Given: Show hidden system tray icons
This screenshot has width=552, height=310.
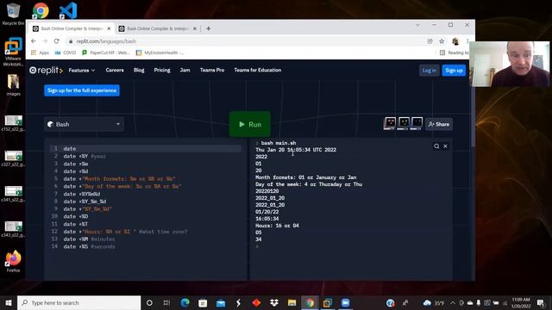Looking at the screenshot, I should click(453, 302).
